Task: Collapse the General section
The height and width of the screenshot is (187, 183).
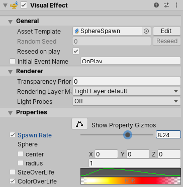Action: [x=11, y=22]
